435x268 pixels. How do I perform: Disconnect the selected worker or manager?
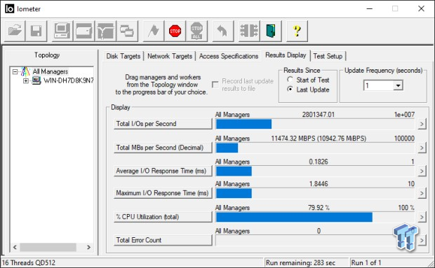249,31
